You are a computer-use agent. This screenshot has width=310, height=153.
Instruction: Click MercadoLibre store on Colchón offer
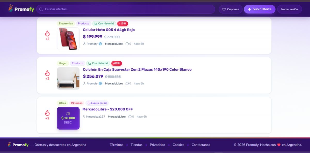pos(114,84)
